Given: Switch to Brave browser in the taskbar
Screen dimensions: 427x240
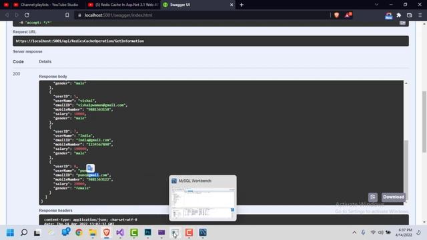Looking at the screenshot, I should (x=107, y=233).
